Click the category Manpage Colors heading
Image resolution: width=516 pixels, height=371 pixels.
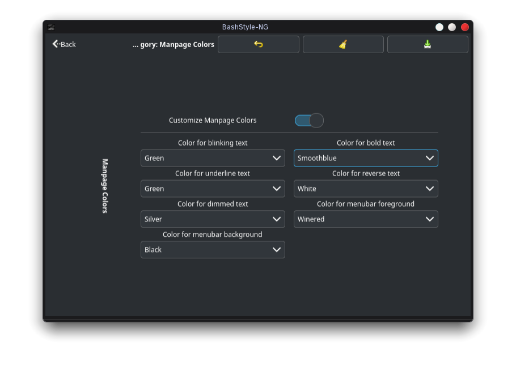point(174,45)
